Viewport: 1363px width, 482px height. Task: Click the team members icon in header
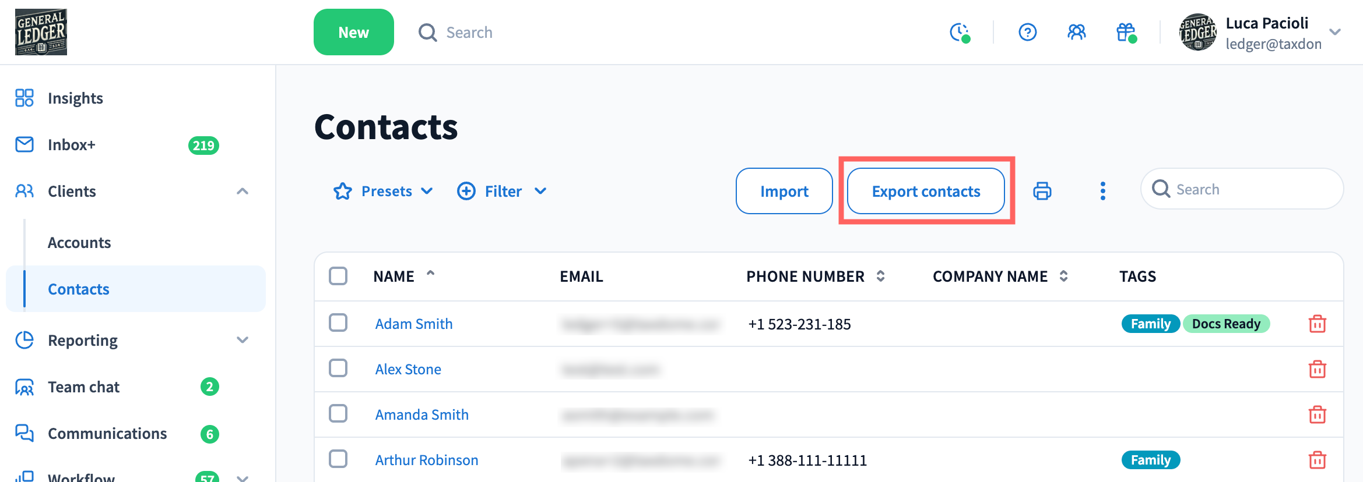[x=1076, y=32]
